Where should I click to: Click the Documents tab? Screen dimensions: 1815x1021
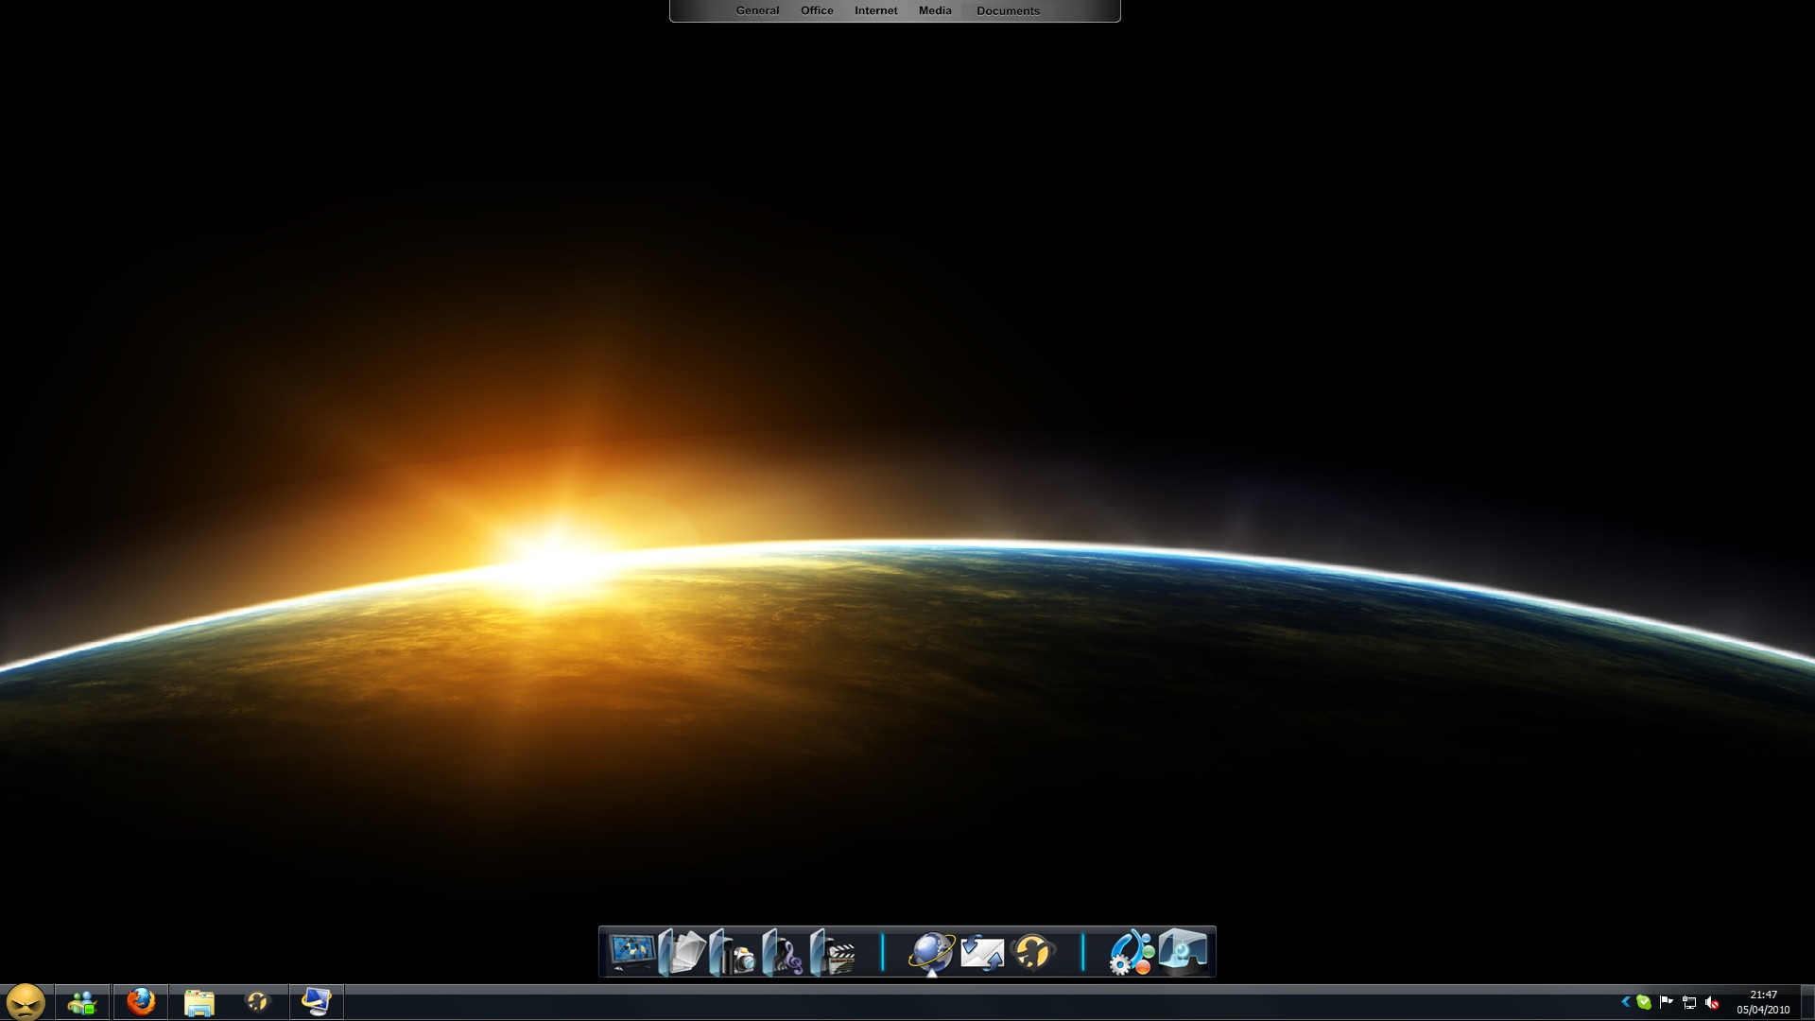pos(1008,11)
